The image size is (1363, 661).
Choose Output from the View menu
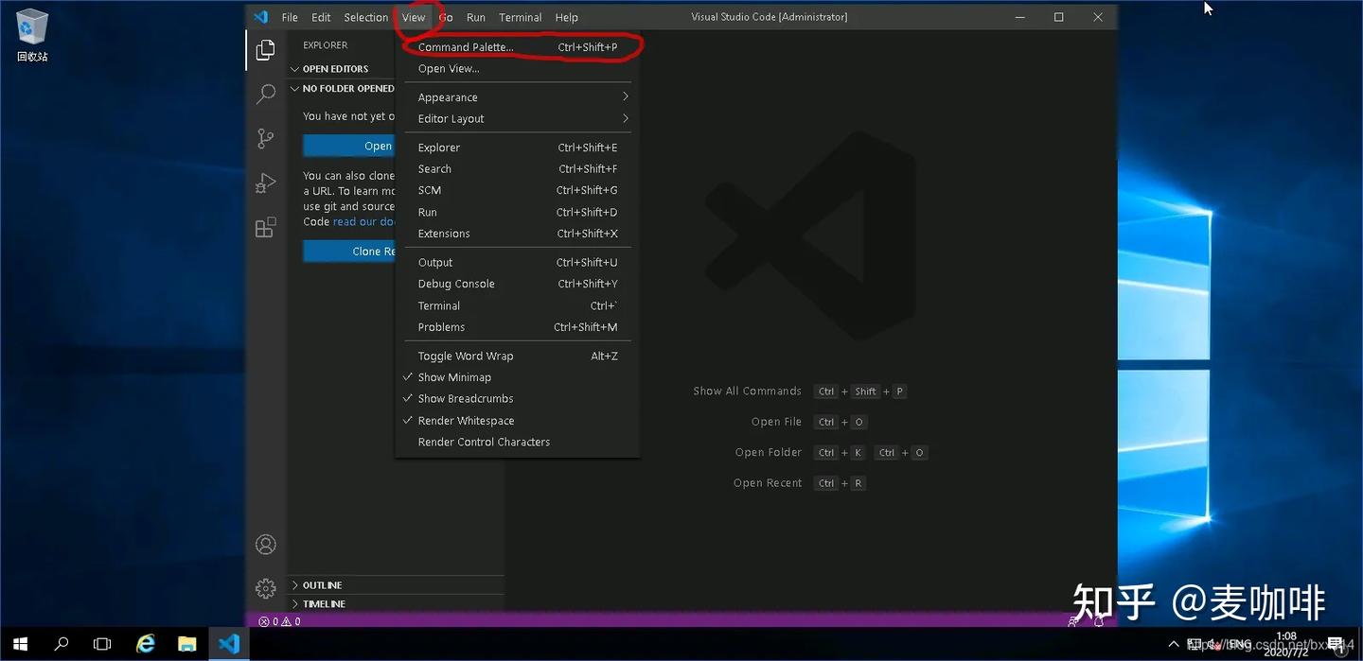(517, 263)
